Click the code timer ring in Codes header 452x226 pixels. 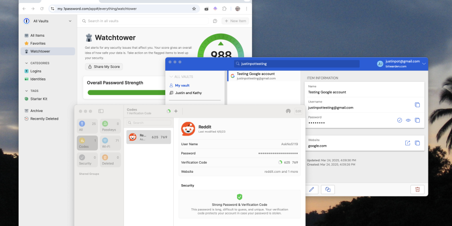tap(169, 111)
